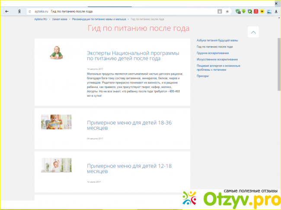Click the red Yandex extension icon
The width and height of the screenshot is (281, 210).
pos(255,11)
